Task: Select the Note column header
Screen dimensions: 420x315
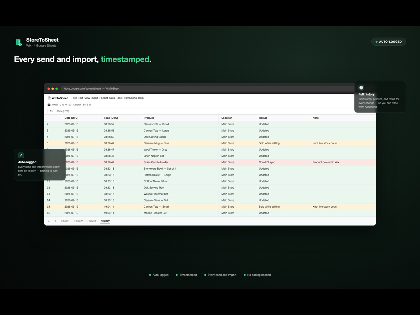Action: point(343,118)
